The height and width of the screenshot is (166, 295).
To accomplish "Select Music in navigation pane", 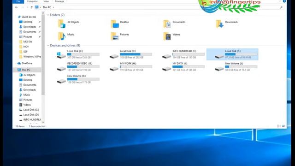I will pos(27,95).
